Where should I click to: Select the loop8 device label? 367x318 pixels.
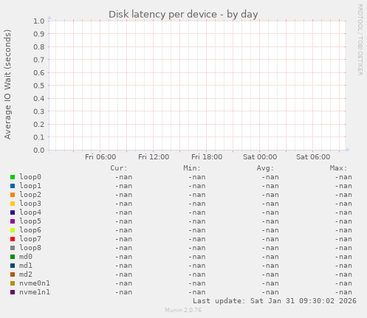coord(30,248)
